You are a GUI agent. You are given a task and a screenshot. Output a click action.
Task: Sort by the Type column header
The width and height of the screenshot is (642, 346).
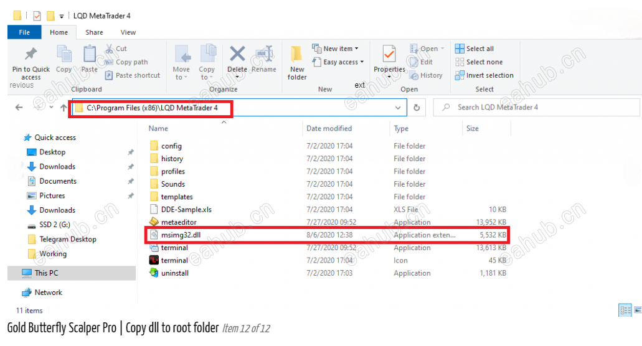401,128
